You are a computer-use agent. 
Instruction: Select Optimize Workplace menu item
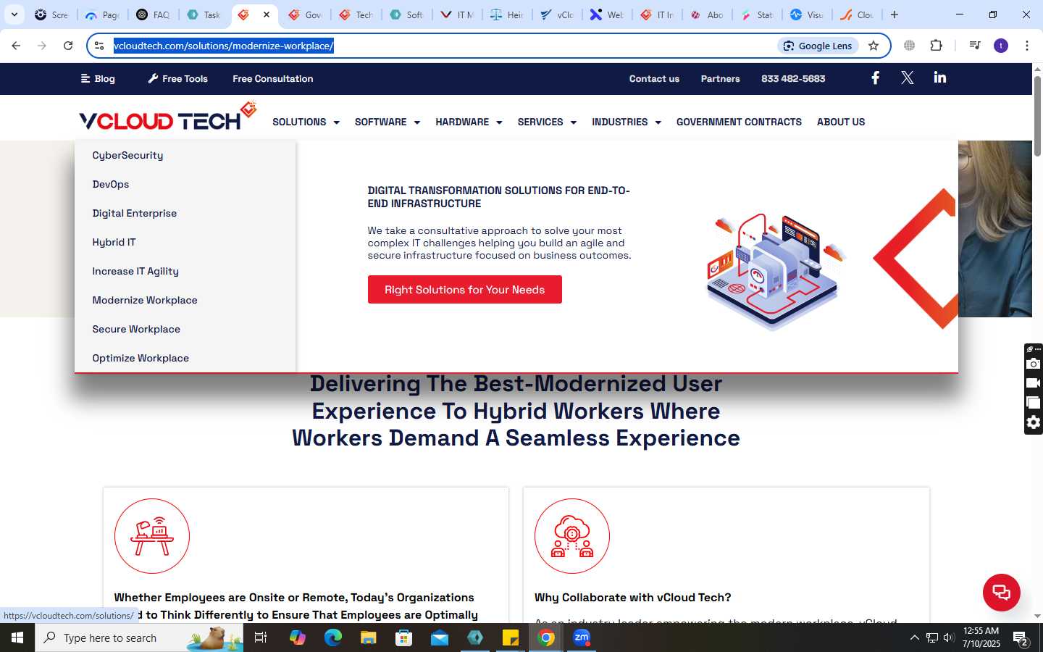(141, 358)
